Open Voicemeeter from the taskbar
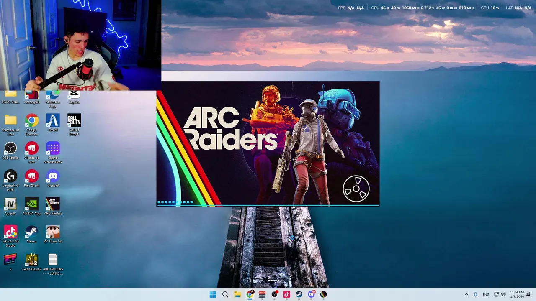The height and width of the screenshot is (301, 536). tap(262, 294)
